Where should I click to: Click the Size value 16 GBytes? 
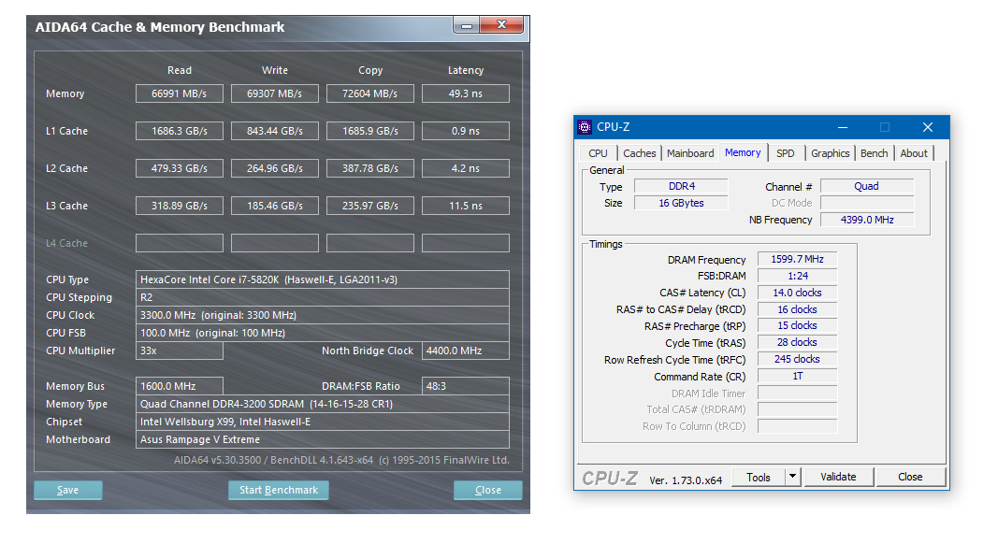tap(682, 203)
